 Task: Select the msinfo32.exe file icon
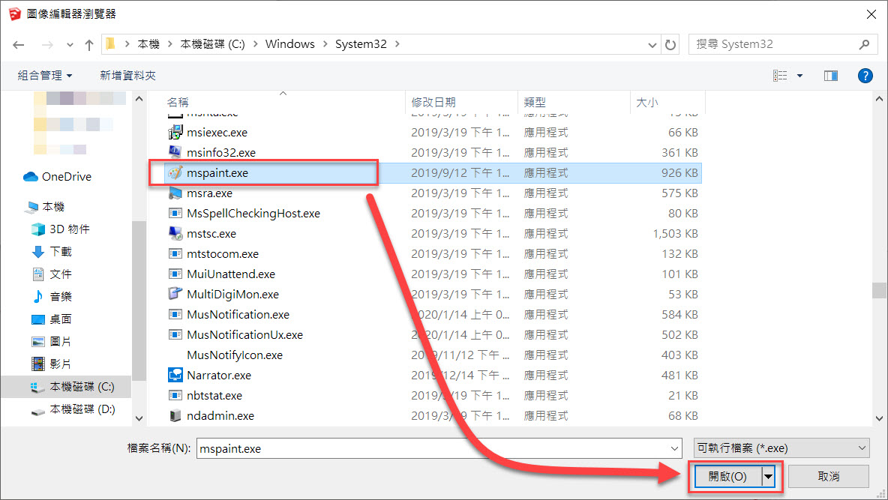click(175, 152)
